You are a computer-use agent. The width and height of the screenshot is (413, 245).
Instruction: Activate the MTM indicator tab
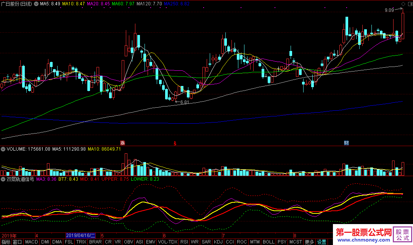pyautogui.click(x=255, y=242)
